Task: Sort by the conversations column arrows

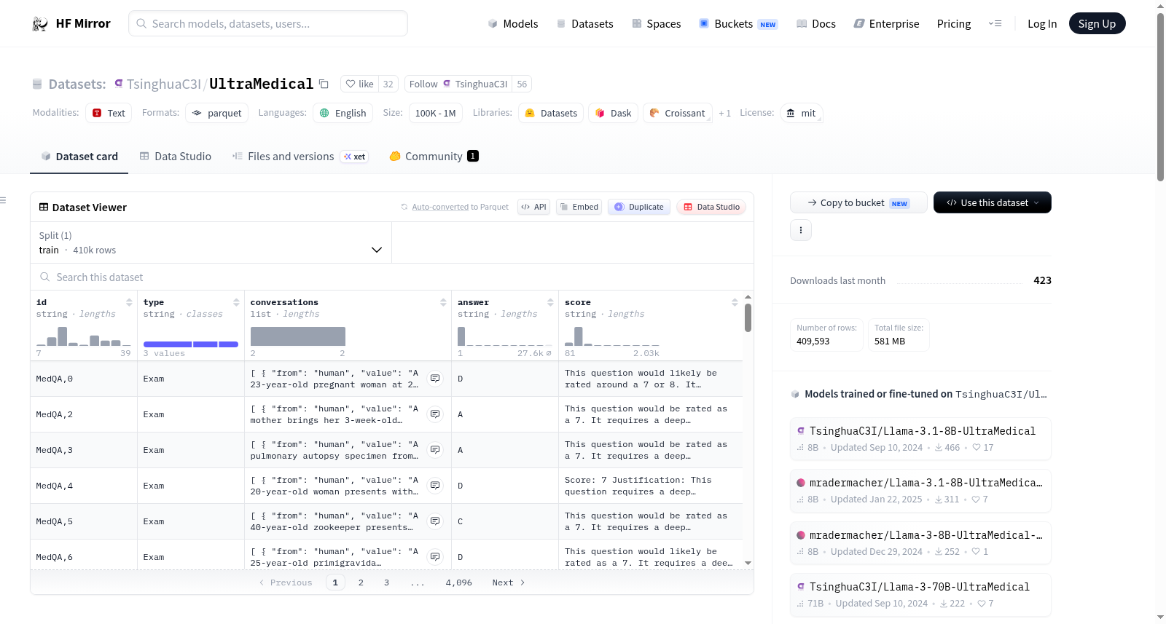Action: pos(443,302)
